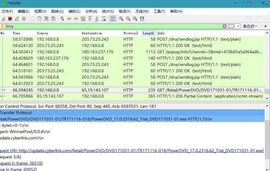The height and width of the screenshot is (171, 270).
Task: Select the 206 Partial Content packet row
Action: pyautogui.click(x=132, y=96)
